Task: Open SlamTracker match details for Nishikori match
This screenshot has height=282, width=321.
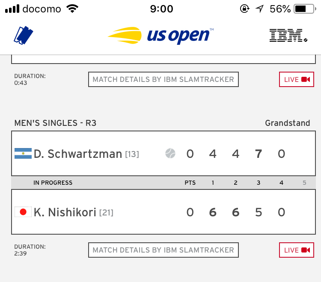Action: tap(163, 250)
